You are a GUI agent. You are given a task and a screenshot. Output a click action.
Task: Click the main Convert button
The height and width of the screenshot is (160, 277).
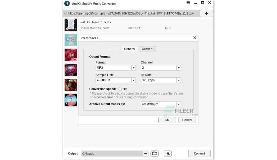(x=199, y=153)
